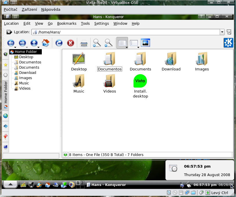Switch to icon view mode
236x197 pixels.
click(x=121, y=43)
